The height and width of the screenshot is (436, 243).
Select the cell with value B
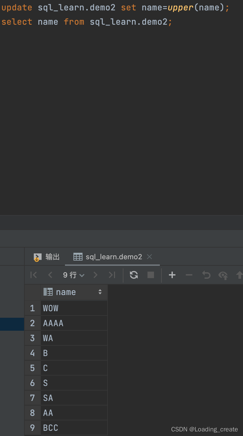(74, 353)
